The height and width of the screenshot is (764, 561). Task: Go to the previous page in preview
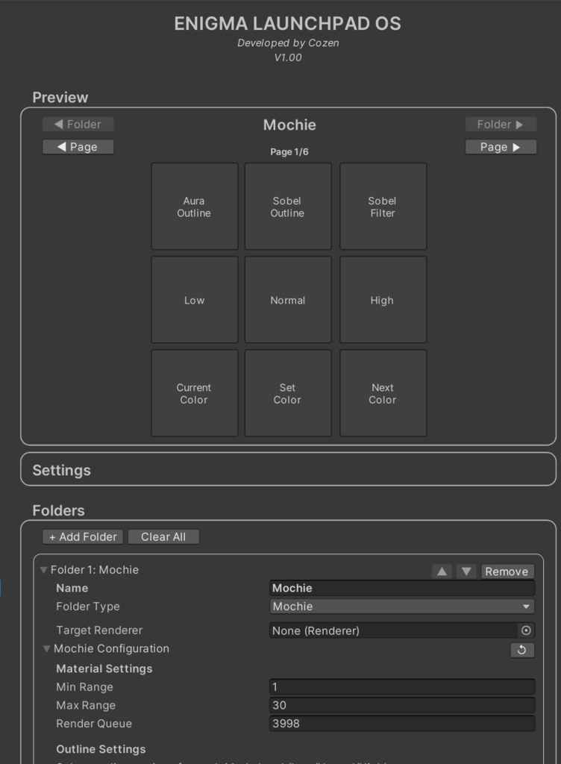pyautogui.click(x=78, y=147)
